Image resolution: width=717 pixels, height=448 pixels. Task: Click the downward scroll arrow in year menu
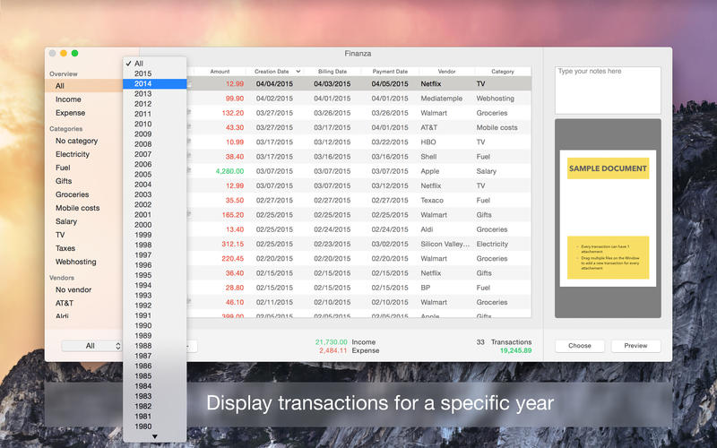[x=154, y=437]
